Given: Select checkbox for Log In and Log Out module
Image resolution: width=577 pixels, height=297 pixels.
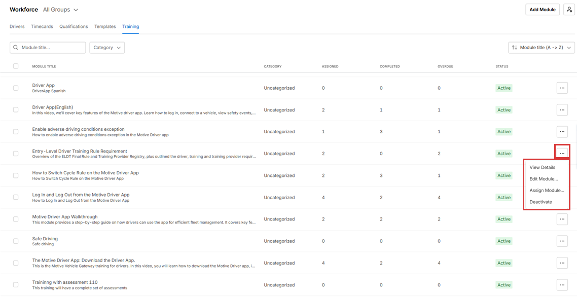Looking at the screenshot, I should (x=16, y=197).
